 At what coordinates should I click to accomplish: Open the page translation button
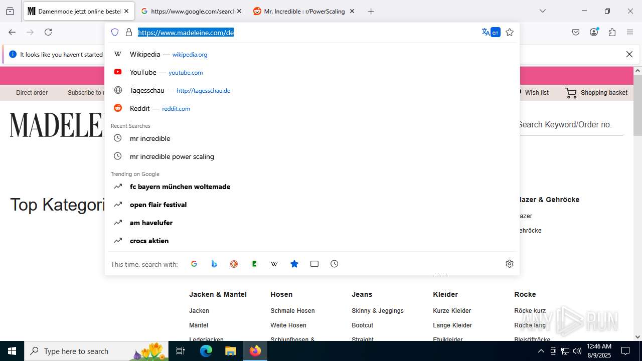pyautogui.click(x=491, y=32)
